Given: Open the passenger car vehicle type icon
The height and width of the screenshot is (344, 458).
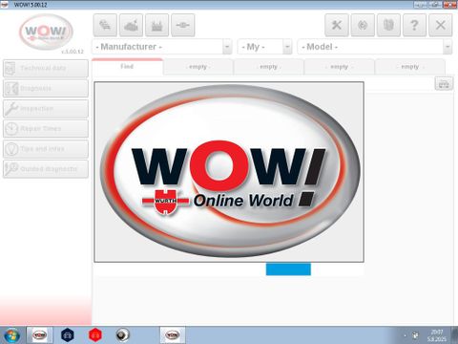Looking at the screenshot, I should 105,25.
